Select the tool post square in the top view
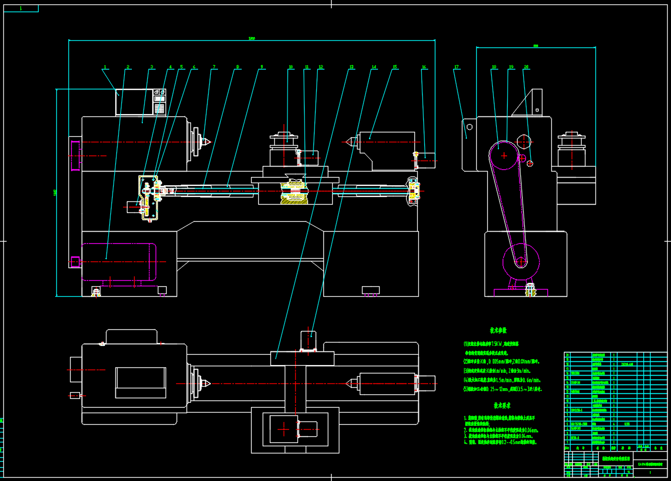The image size is (671, 481). [x=283, y=429]
